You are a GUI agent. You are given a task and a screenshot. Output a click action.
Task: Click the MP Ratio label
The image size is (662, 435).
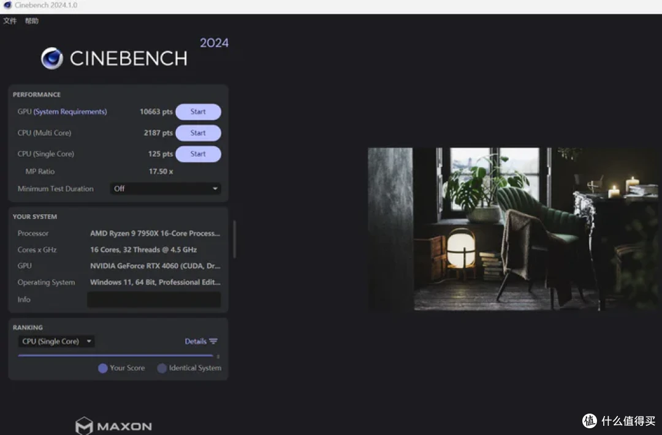pyautogui.click(x=40, y=171)
